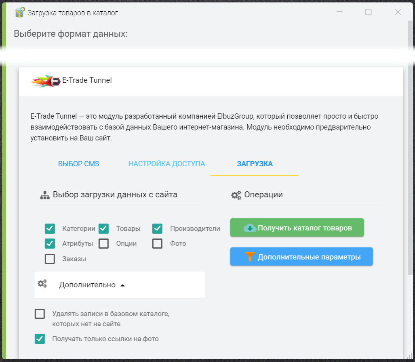Switch to the ВЫБОР CMS tab
This screenshot has width=415, height=362.
78,164
